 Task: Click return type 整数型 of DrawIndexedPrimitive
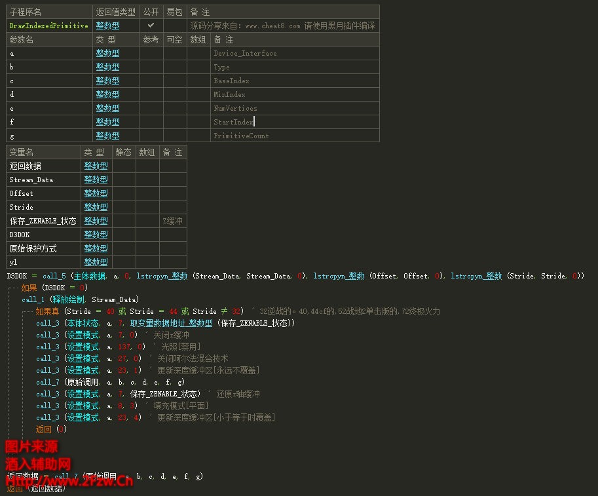click(107, 26)
